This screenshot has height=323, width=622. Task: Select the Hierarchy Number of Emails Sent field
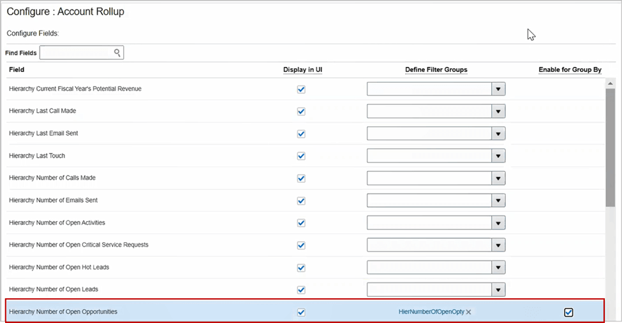(53, 200)
